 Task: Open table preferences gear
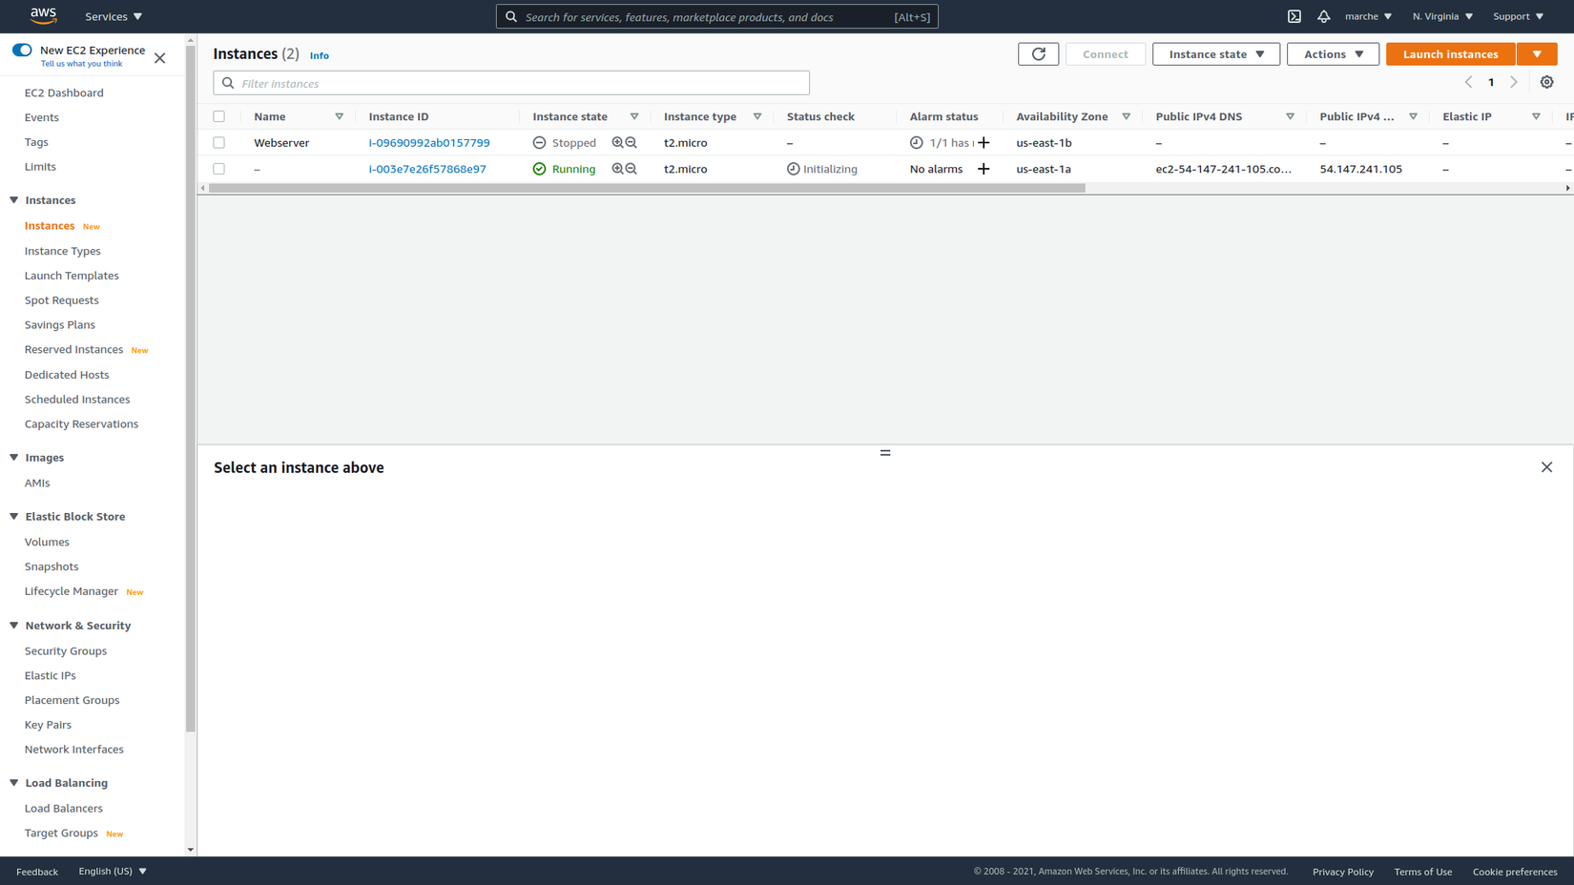(1546, 82)
